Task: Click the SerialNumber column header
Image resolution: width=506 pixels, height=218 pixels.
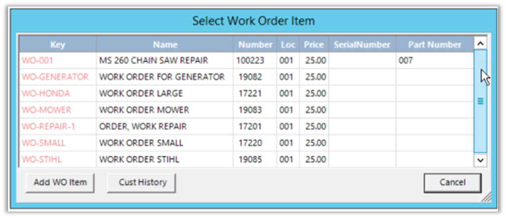Action: click(x=362, y=45)
